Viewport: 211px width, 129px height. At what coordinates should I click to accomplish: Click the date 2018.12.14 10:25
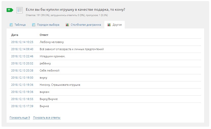pyautogui.click(x=22, y=42)
